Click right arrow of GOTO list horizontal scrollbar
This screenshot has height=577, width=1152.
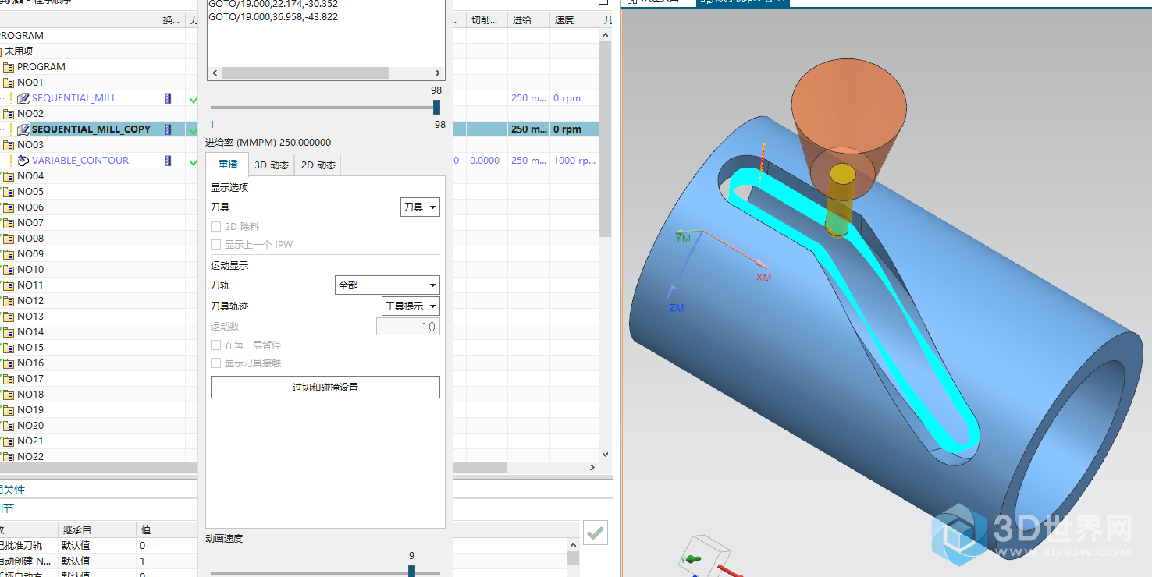pyautogui.click(x=439, y=73)
